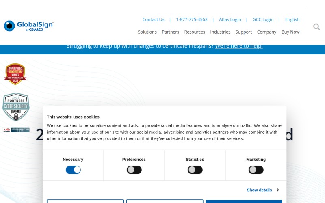Open the Resources menu
This screenshot has height=203, width=325.
[x=195, y=32]
